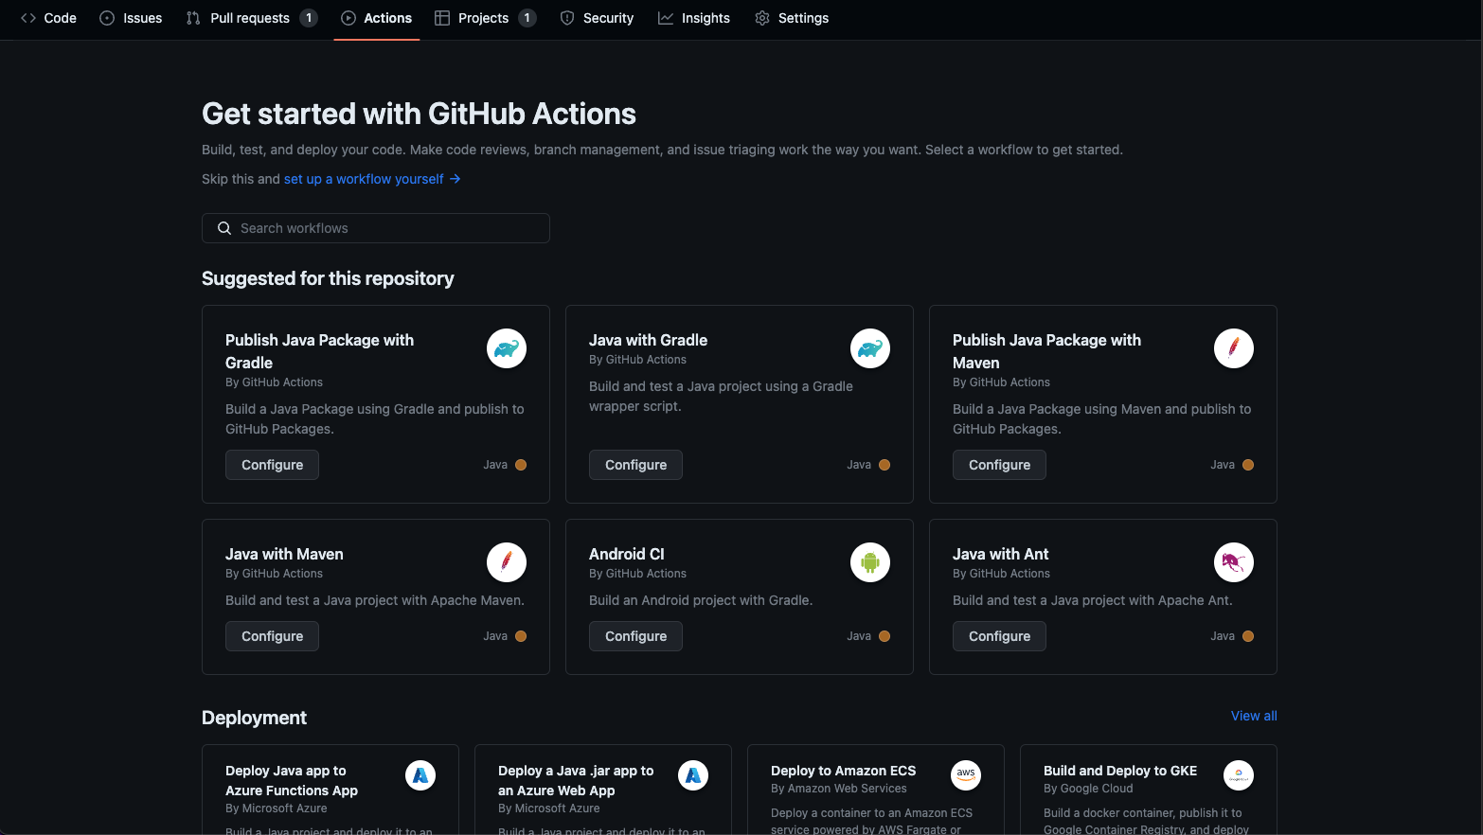
Task: Click the Search workflows input field
Action: (376, 228)
